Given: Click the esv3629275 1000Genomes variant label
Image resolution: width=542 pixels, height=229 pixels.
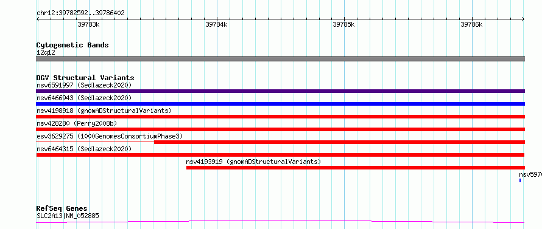Looking at the screenshot, I should coord(110,136).
